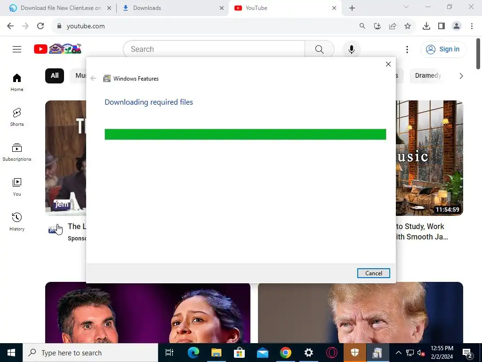
Task: Open Chrome three-dot menu
Action: pyautogui.click(x=472, y=26)
